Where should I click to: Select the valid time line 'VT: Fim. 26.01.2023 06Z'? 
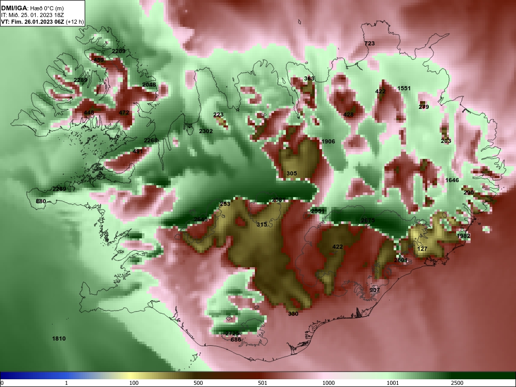point(33,22)
